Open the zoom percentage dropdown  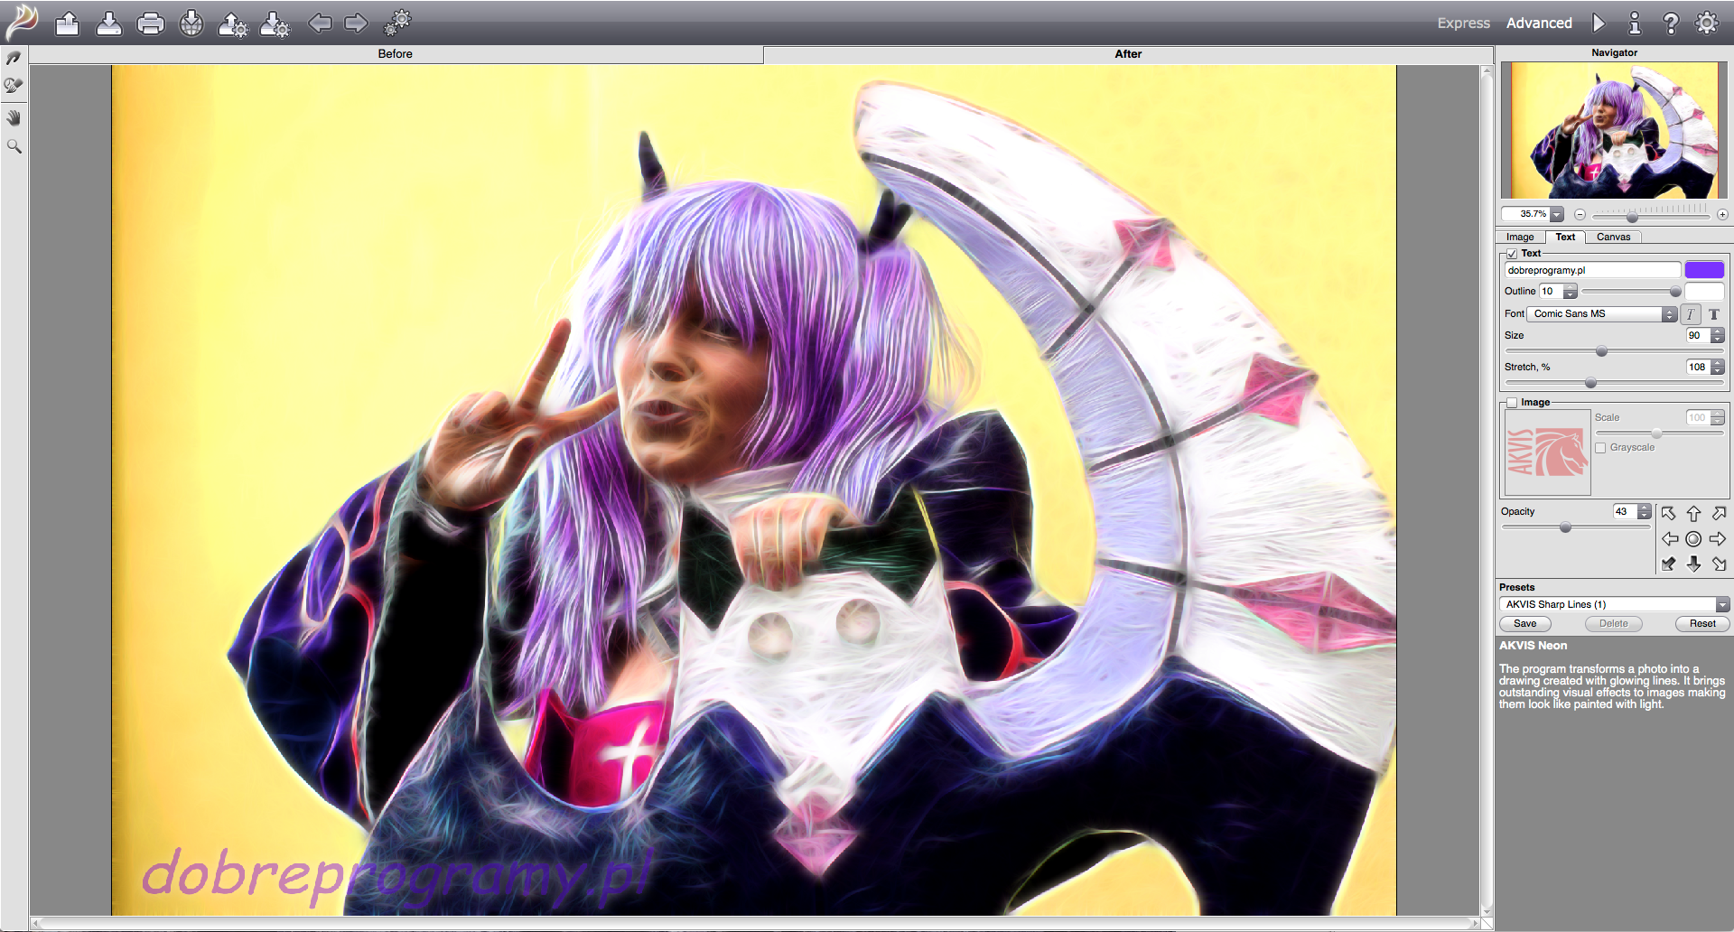[x=1557, y=215]
